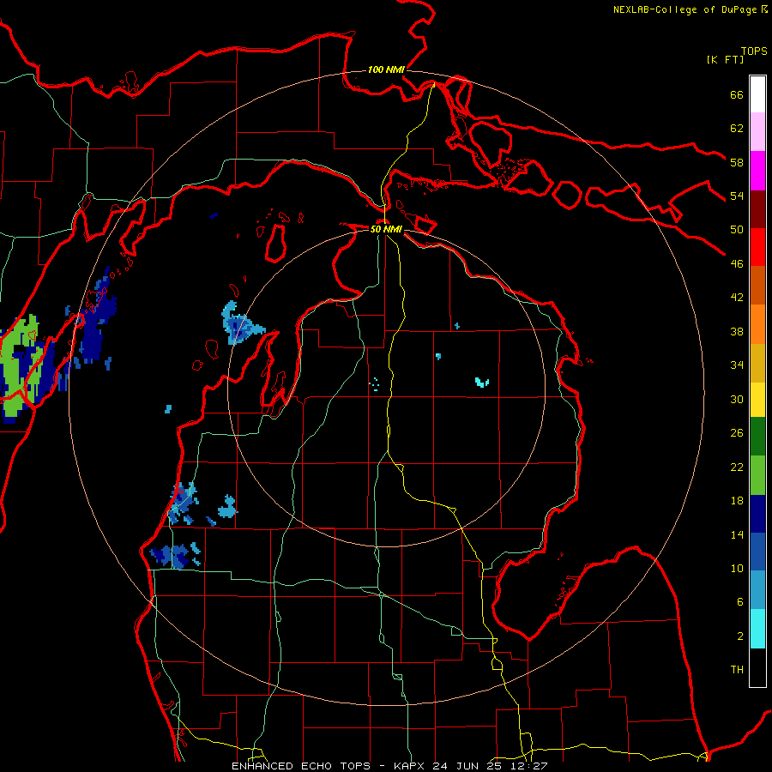Click the cyan echo inside the 50 NMI ring
The width and height of the screenshot is (772, 772).
481,382
